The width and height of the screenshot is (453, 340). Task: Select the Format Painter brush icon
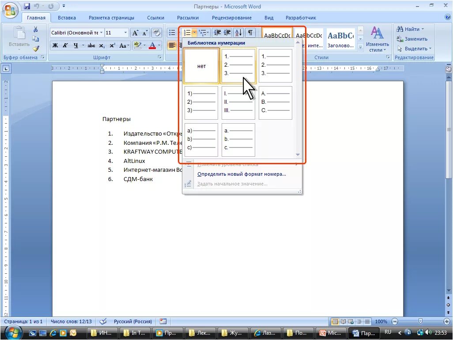point(35,49)
